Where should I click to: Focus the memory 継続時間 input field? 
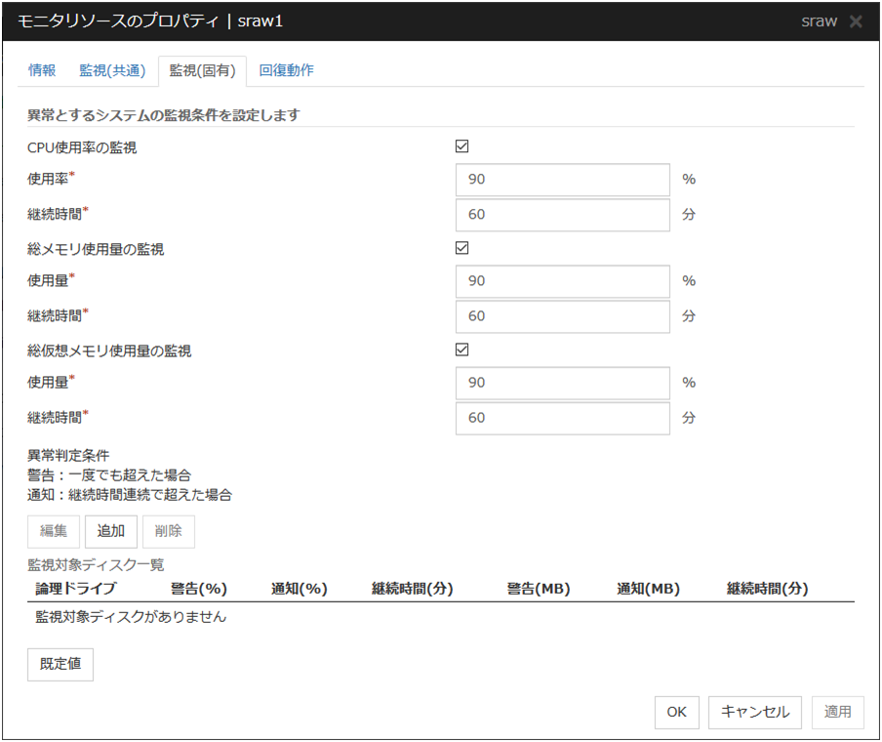(x=562, y=316)
